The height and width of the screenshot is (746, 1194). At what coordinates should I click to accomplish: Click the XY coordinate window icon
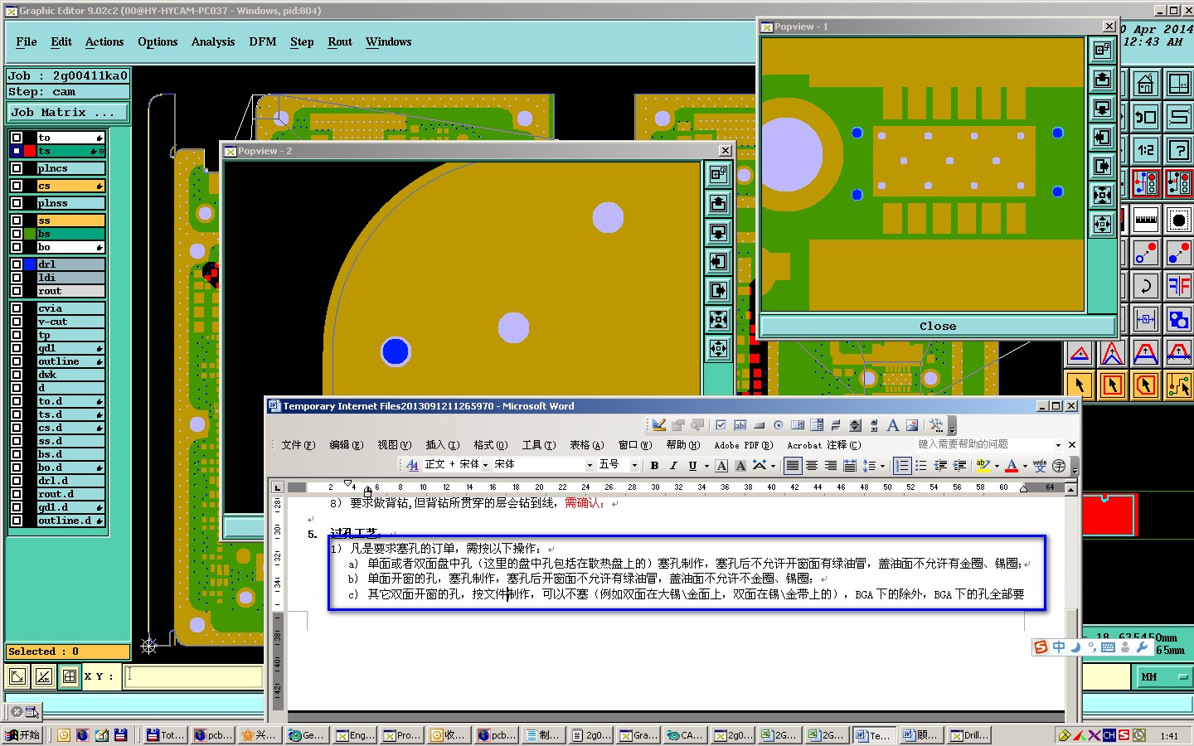[x=1178, y=84]
